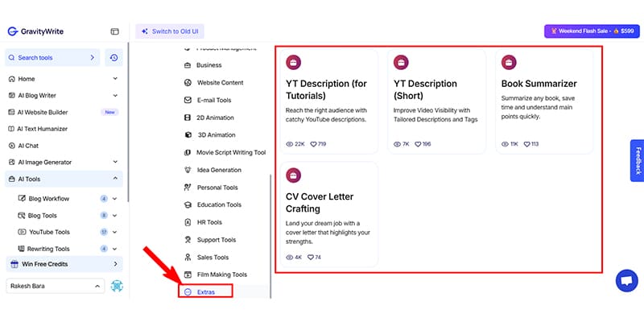
Task: Like YT Description (for Tutorials) heart 719
Action: [313, 145]
